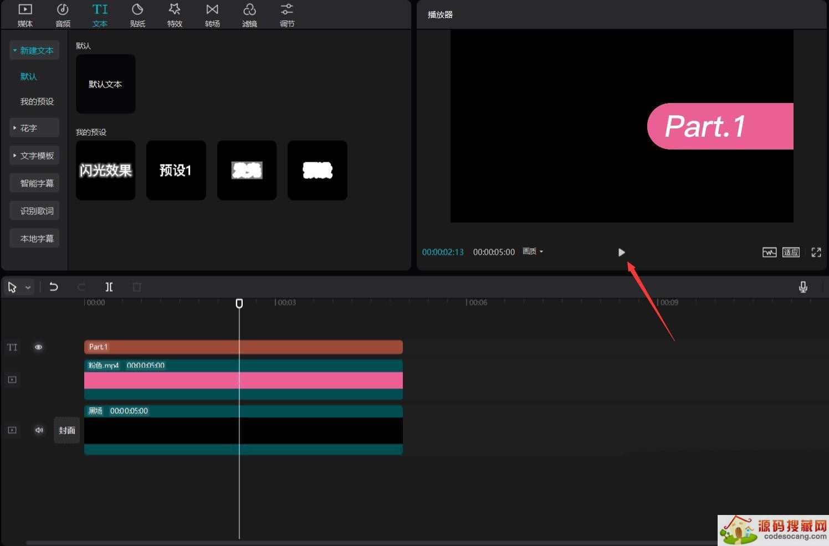The width and height of the screenshot is (829, 546).
Task: Open fullscreen preview in the player
Action: (816, 253)
